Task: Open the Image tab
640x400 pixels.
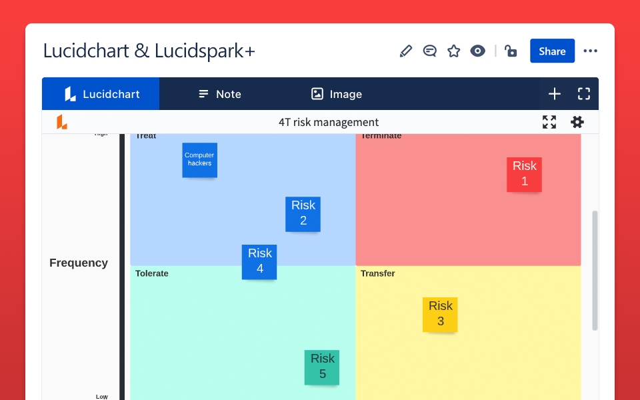Action: pyautogui.click(x=337, y=94)
